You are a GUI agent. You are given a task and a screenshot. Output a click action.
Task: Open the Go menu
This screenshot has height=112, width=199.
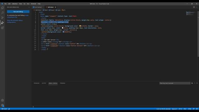pyautogui.click(x=24, y=4)
